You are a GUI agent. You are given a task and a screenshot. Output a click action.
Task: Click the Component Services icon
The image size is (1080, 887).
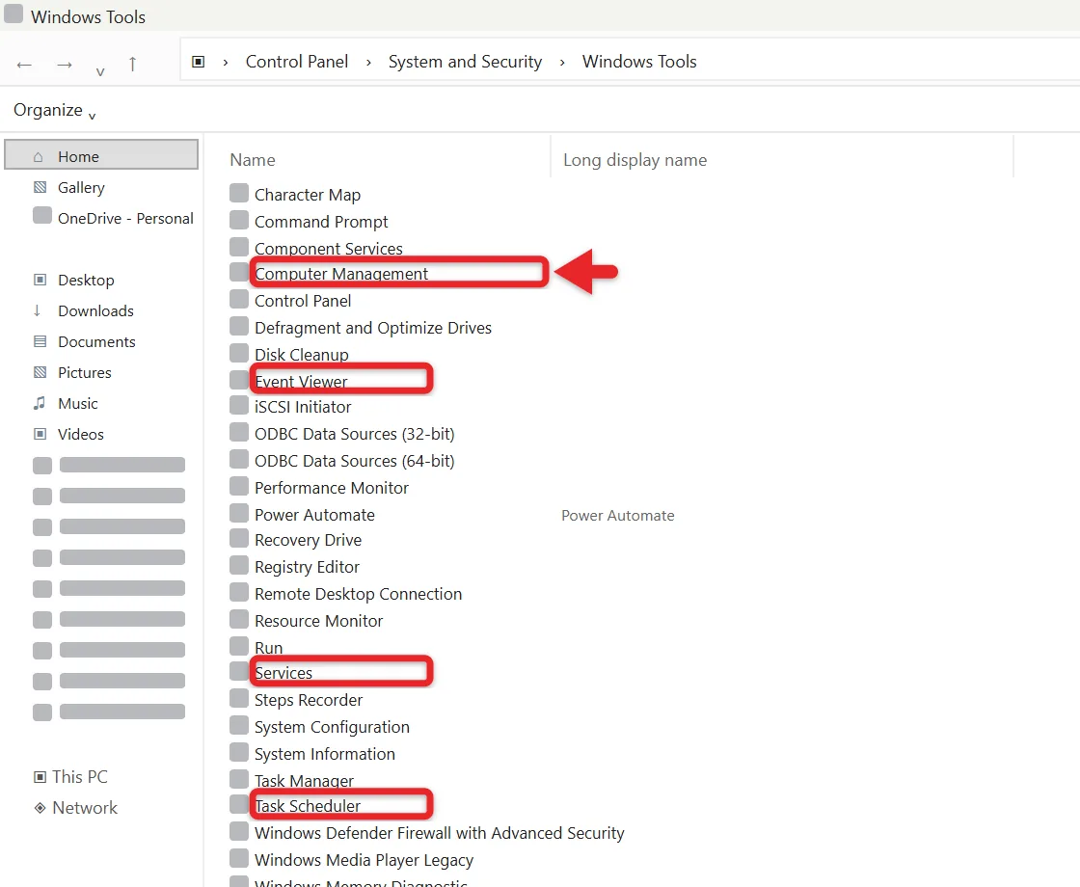[239, 246]
